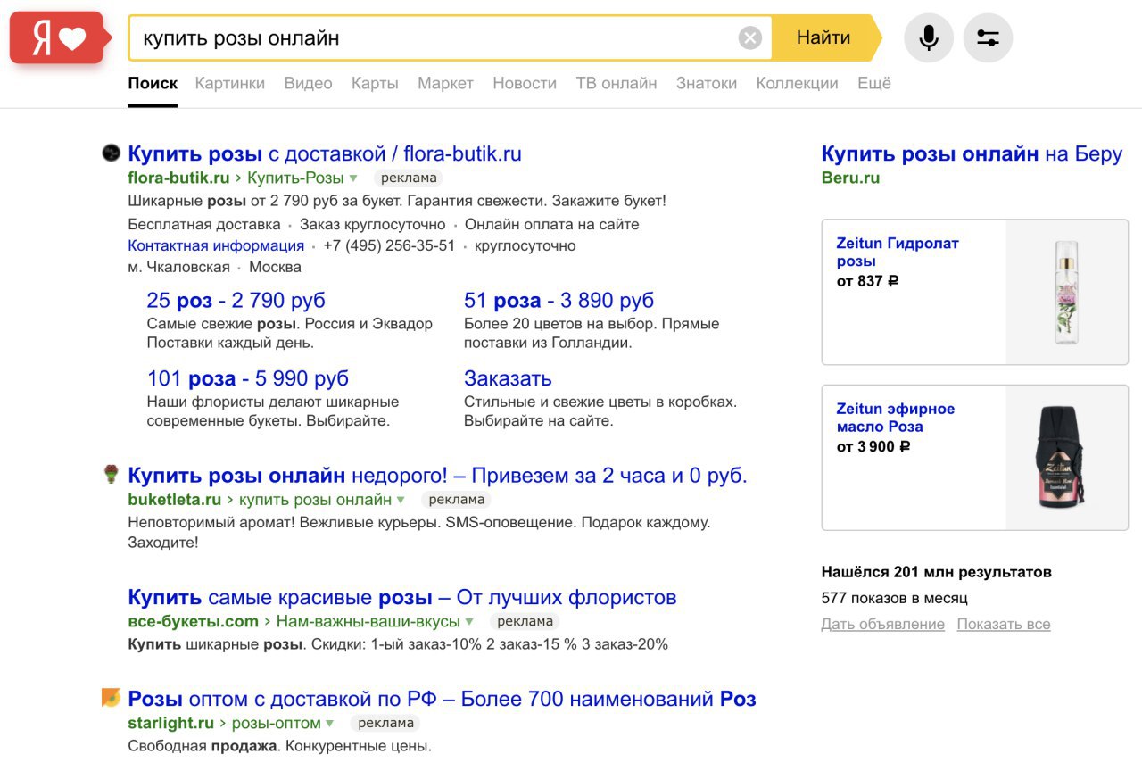Open the Маркет tab
Screen dimensions: 1142x771
pyautogui.click(x=445, y=83)
